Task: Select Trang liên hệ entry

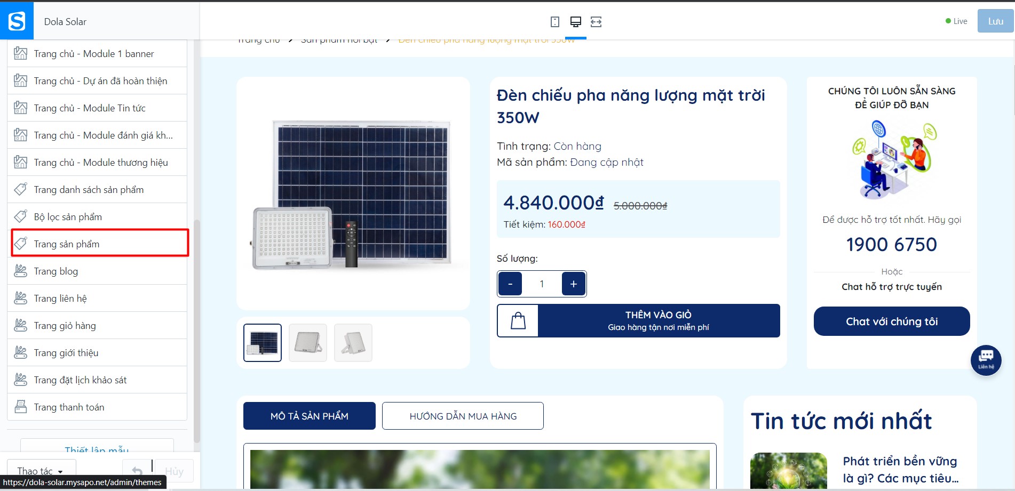Action: click(x=97, y=298)
